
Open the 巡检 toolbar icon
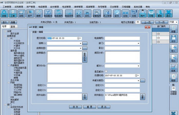tap(126, 14)
